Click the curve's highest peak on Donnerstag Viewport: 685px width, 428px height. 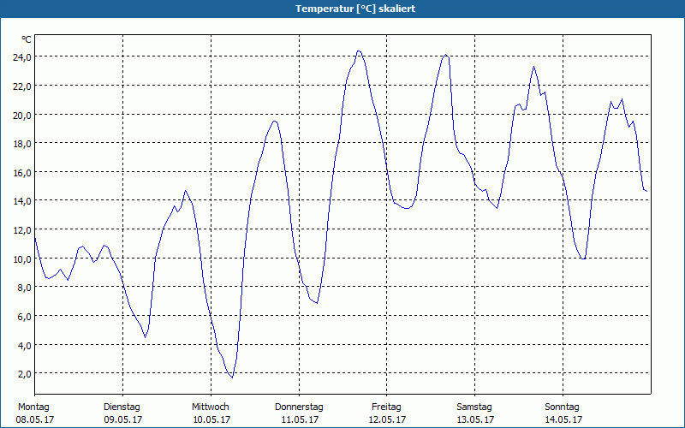[359, 51]
